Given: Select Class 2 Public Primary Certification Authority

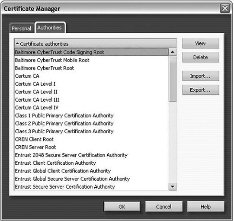Looking at the screenshot, I should click(92, 123).
